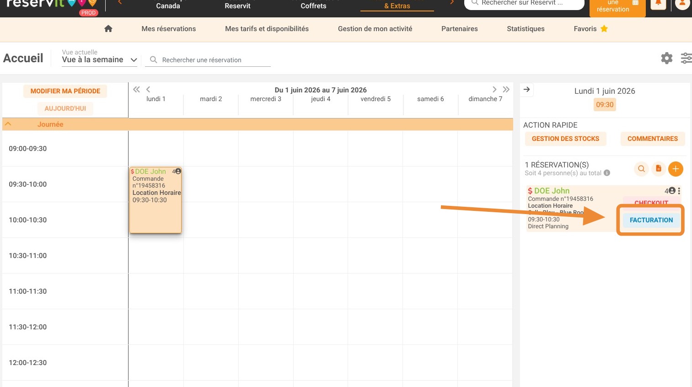Click the AUJOURD'HUI button
Image resolution: width=692 pixels, height=387 pixels.
tap(65, 108)
